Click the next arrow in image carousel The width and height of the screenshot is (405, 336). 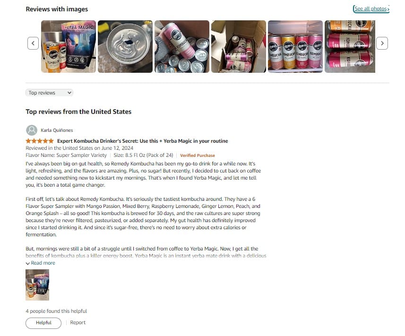[382, 43]
